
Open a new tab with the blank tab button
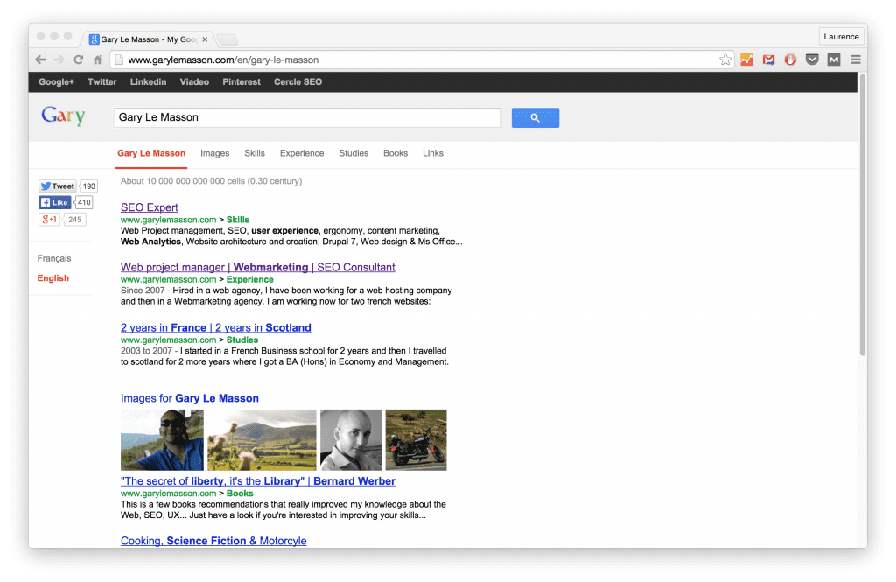click(227, 39)
